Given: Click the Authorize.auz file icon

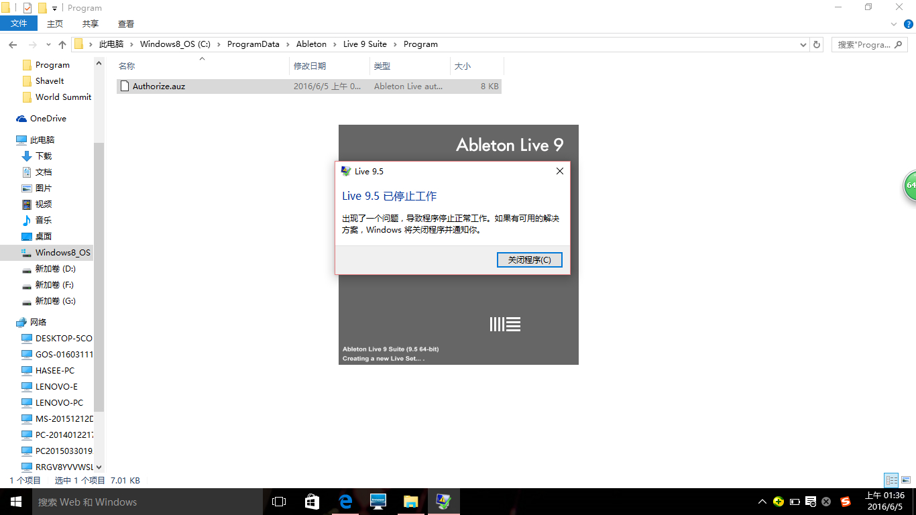Looking at the screenshot, I should [124, 86].
